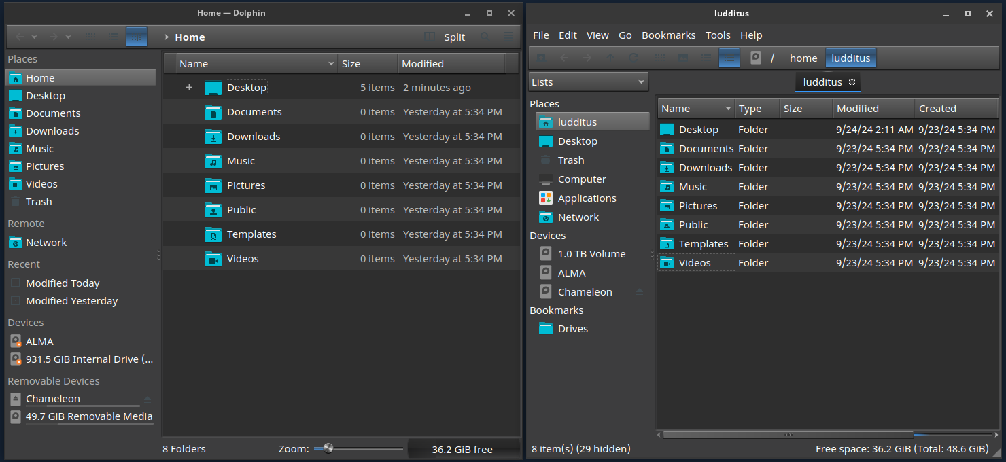Sort by the Created column header
This screenshot has height=462, width=1006.
pyautogui.click(x=937, y=109)
